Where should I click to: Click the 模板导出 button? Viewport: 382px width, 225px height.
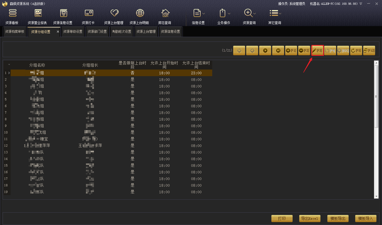[338, 218]
